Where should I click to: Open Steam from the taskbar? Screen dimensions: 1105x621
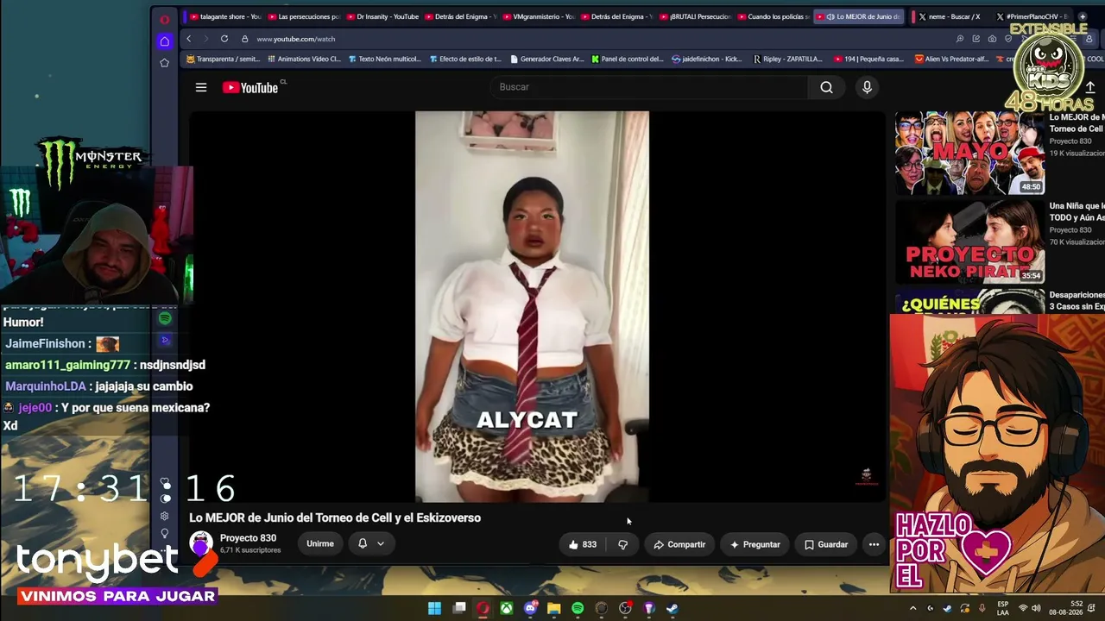click(672, 608)
